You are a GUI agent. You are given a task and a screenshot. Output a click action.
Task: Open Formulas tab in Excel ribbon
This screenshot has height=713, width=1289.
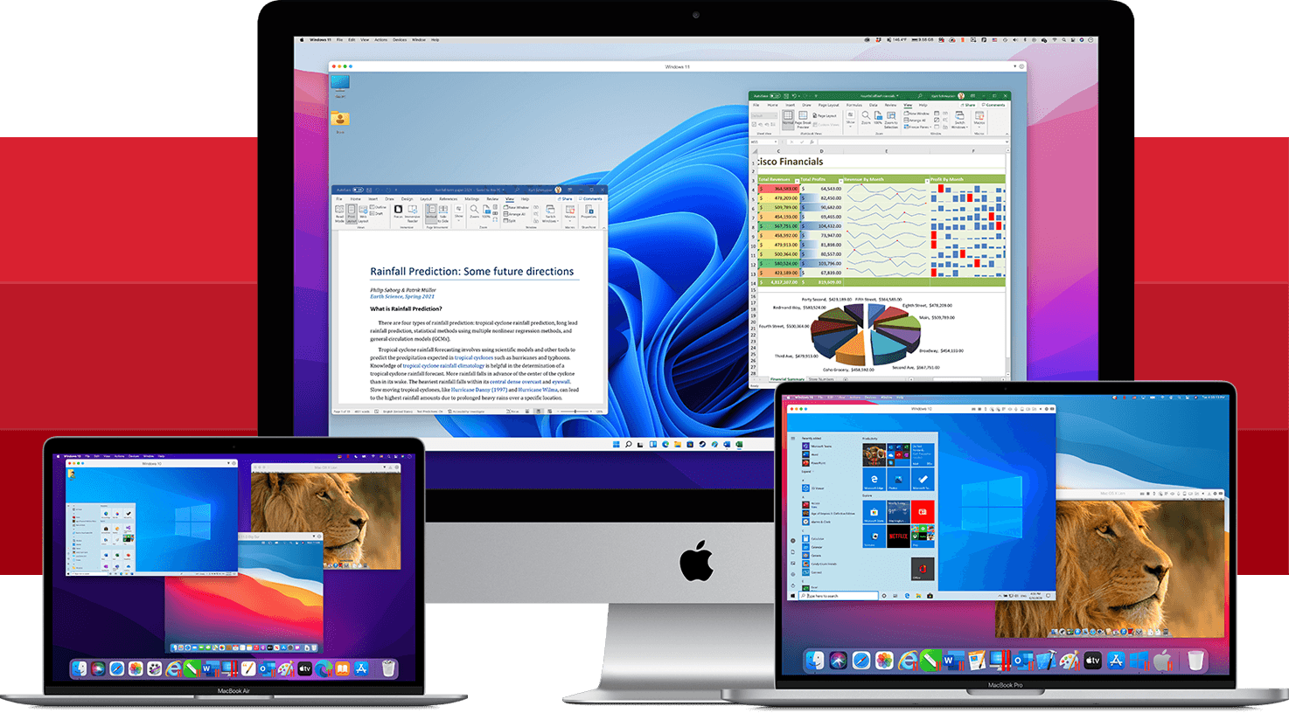pos(854,105)
